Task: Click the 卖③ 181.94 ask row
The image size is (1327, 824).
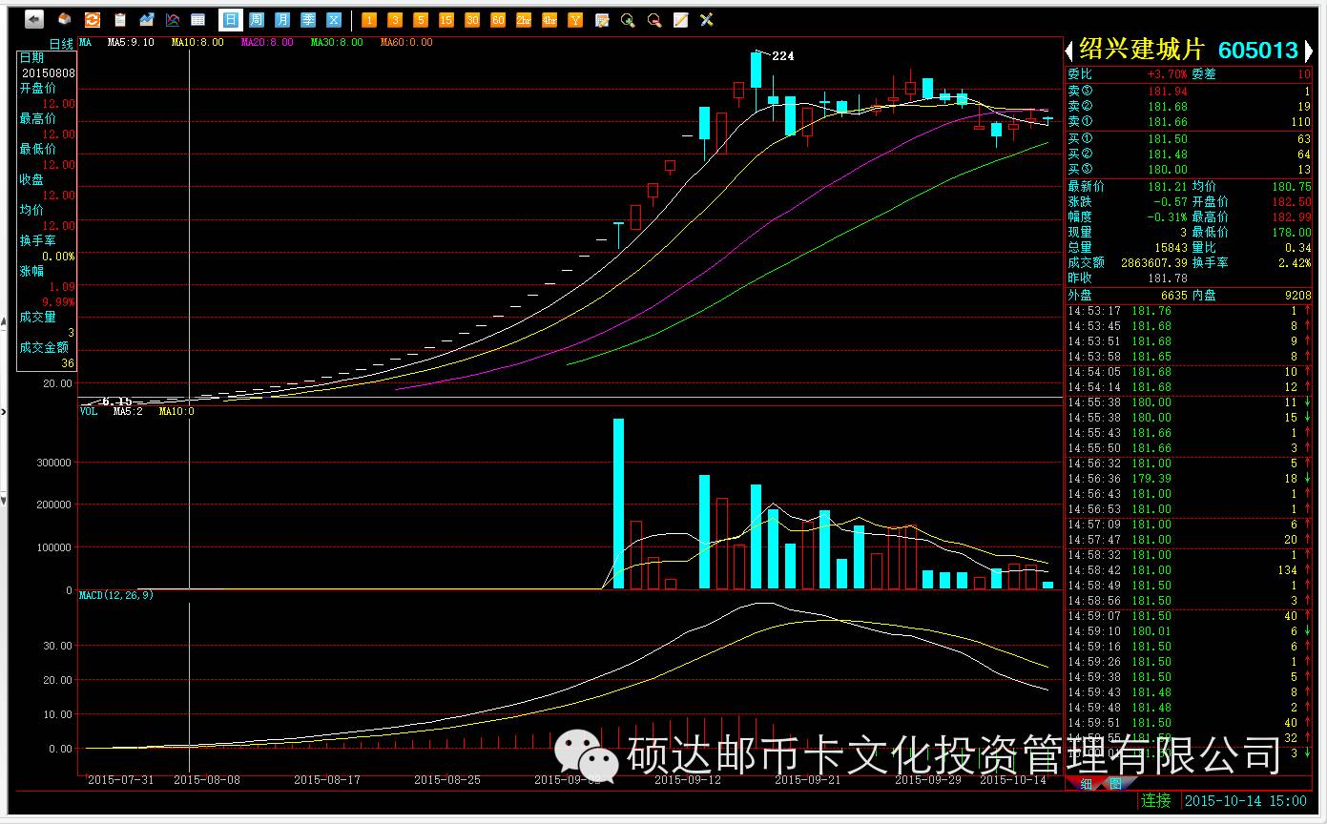Action: pyautogui.click(x=1189, y=92)
